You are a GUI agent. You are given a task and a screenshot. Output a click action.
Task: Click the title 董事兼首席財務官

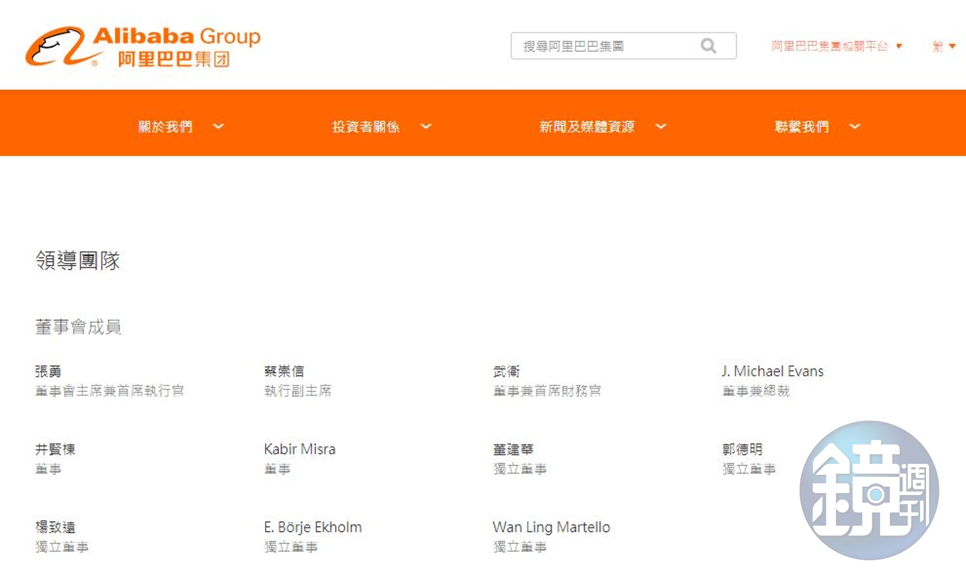[547, 391]
